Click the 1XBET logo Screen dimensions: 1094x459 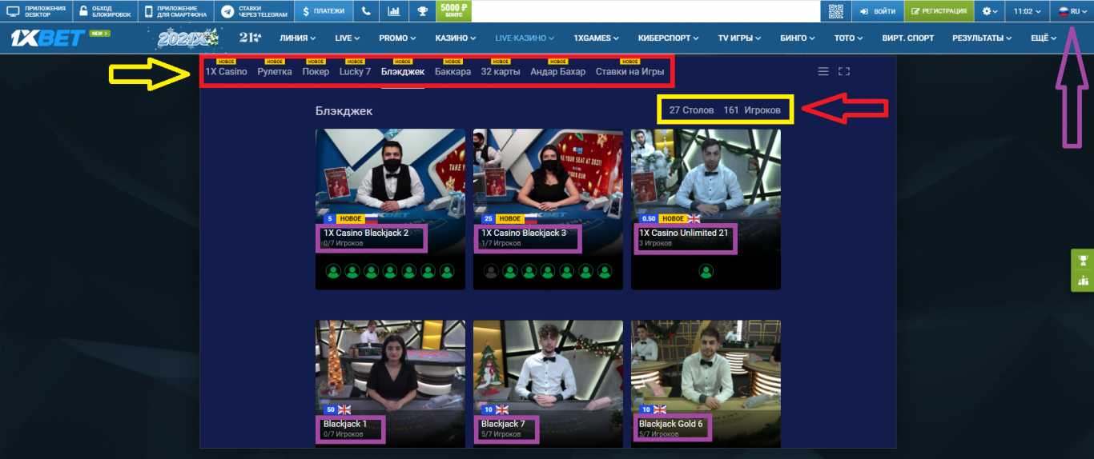tap(48, 38)
